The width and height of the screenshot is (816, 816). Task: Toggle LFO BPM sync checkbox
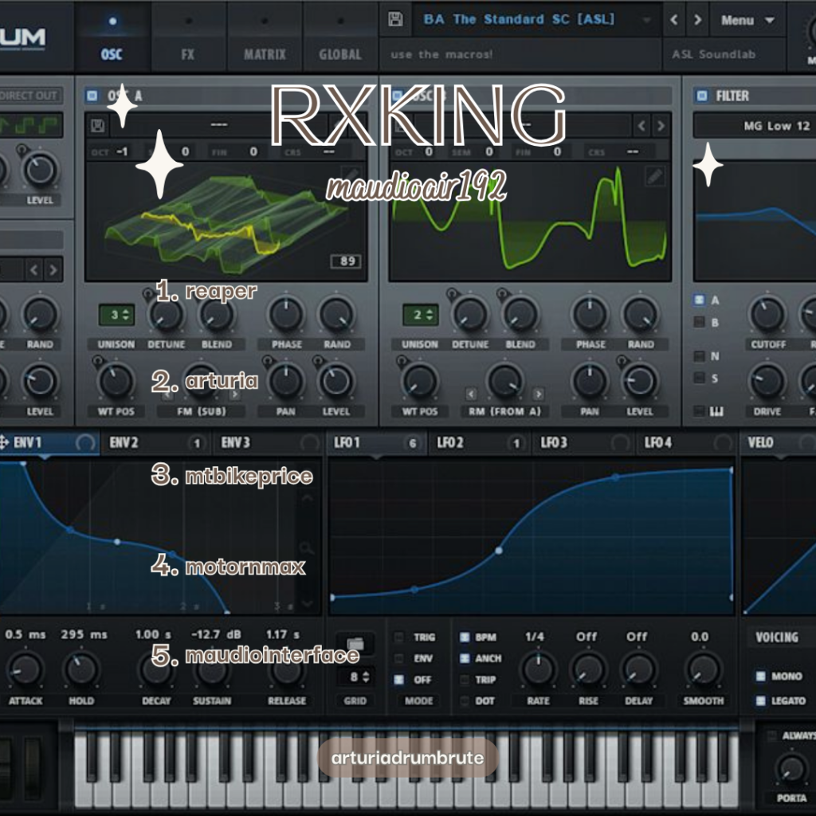(465, 637)
